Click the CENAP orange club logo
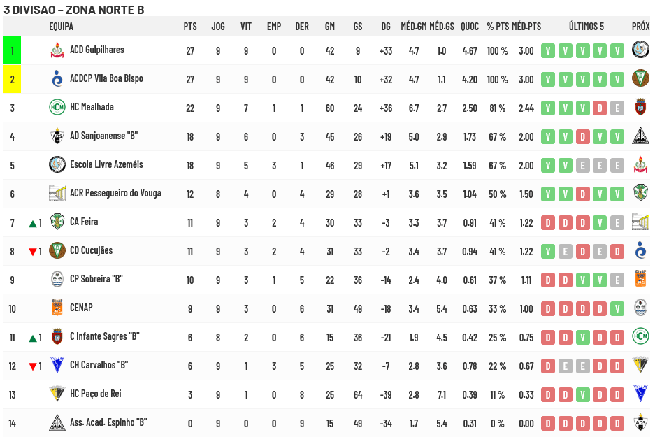655x437 pixels. coord(57,308)
